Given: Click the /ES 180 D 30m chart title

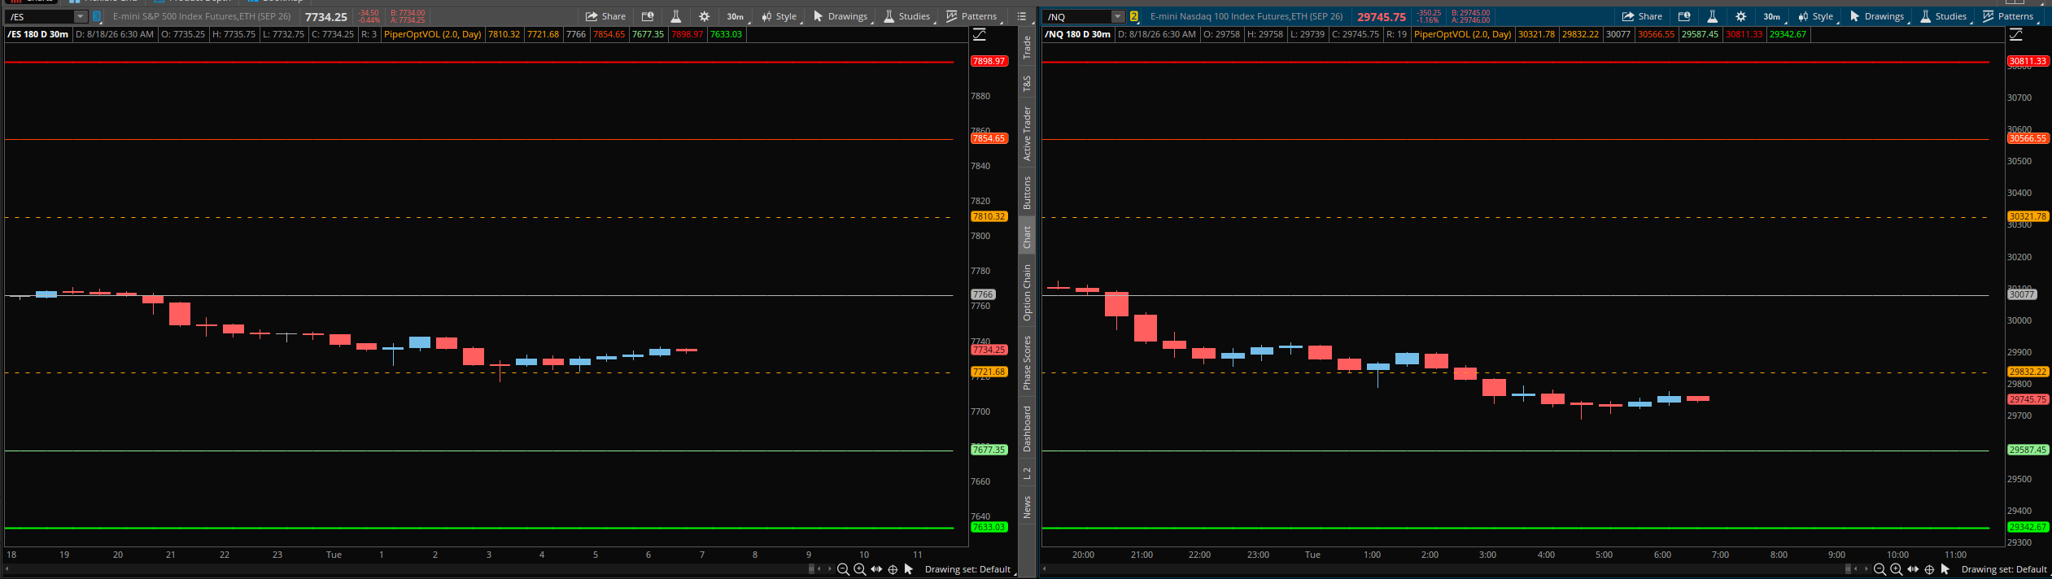Looking at the screenshot, I should pyautogui.click(x=38, y=34).
